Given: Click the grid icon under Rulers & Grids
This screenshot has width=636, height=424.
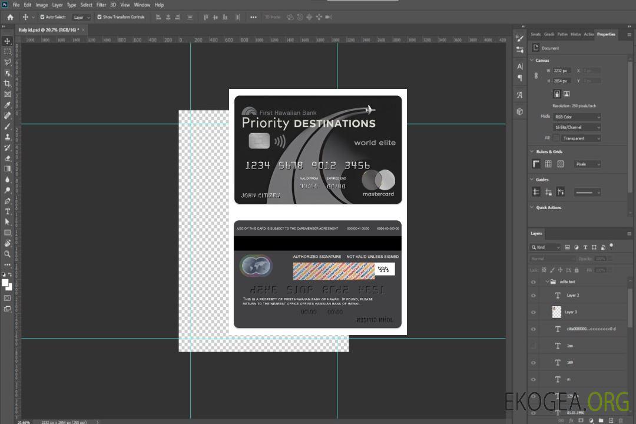Looking at the screenshot, I should (x=548, y=164).
